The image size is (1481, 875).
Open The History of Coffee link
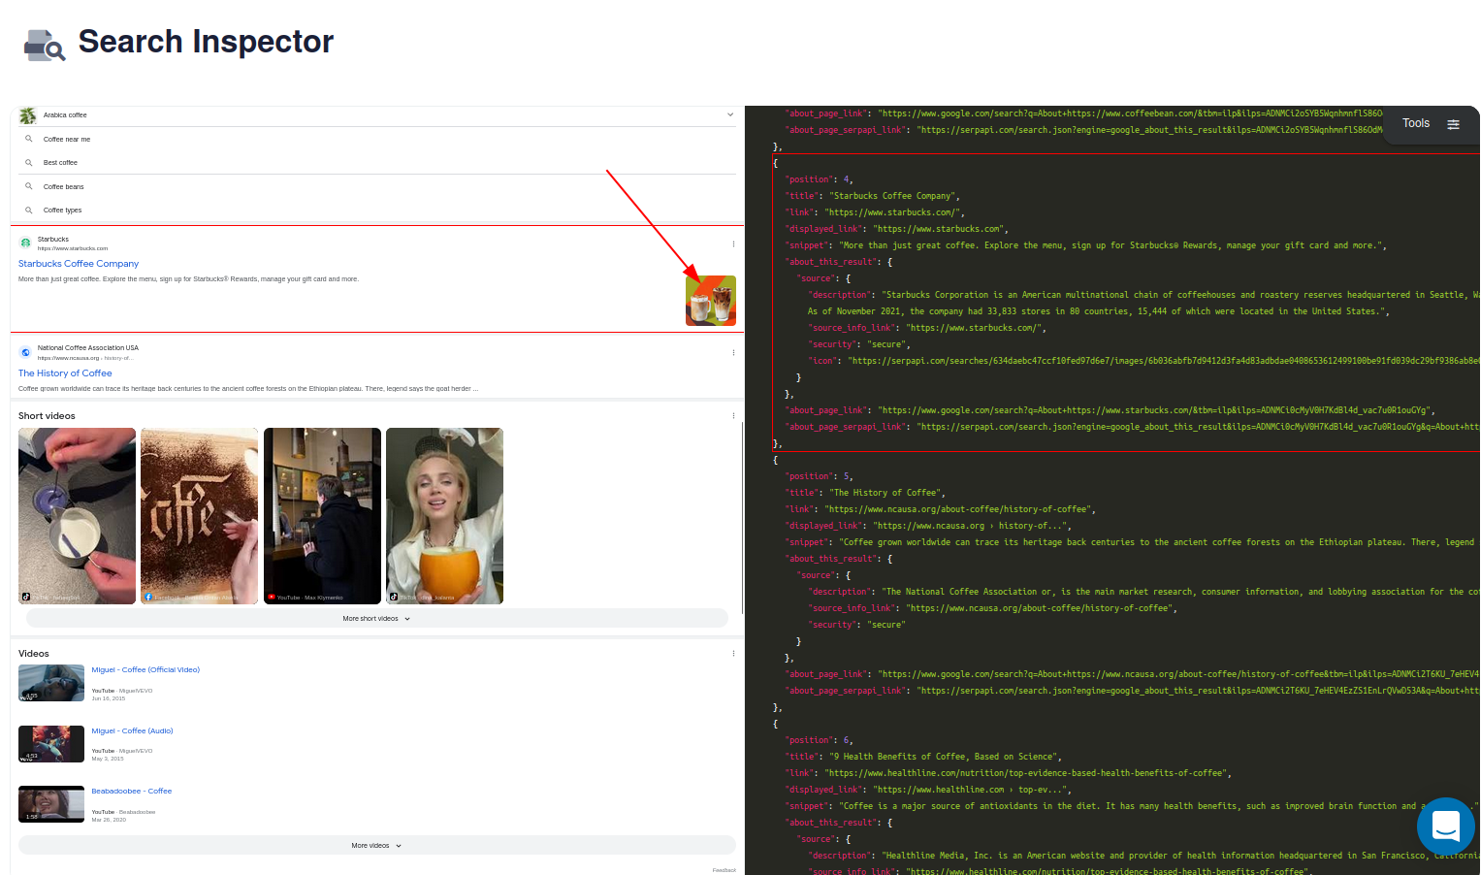click(64, 373)
